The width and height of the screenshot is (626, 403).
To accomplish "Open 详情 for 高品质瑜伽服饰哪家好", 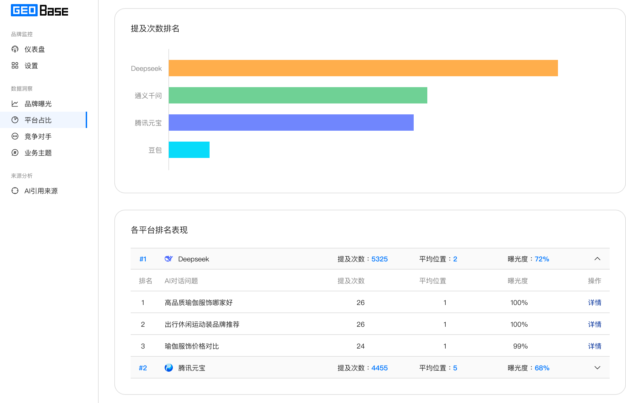I will click(x=595, y=302).
